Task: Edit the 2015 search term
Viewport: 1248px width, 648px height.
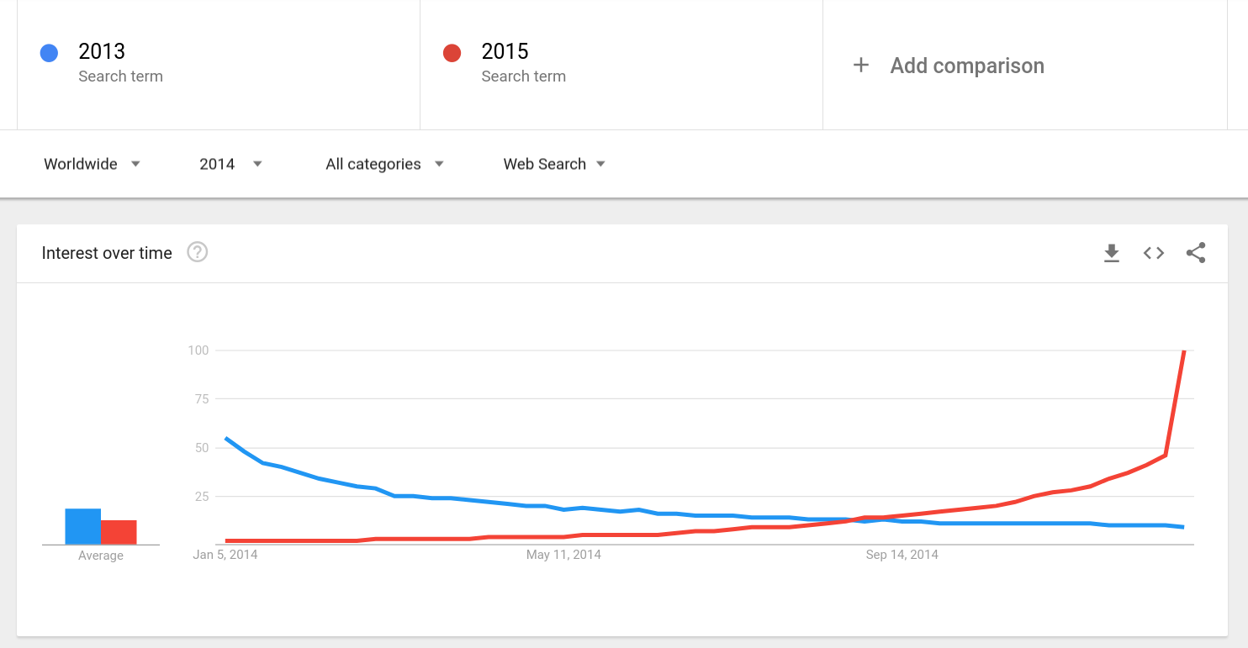Action: (x=621, y=65)
